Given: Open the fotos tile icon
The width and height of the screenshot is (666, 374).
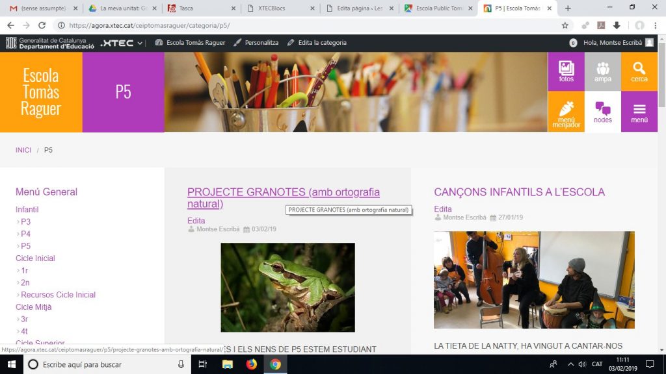Looking at the screenshot, I should pyautogui.click(x=566, y=71).
